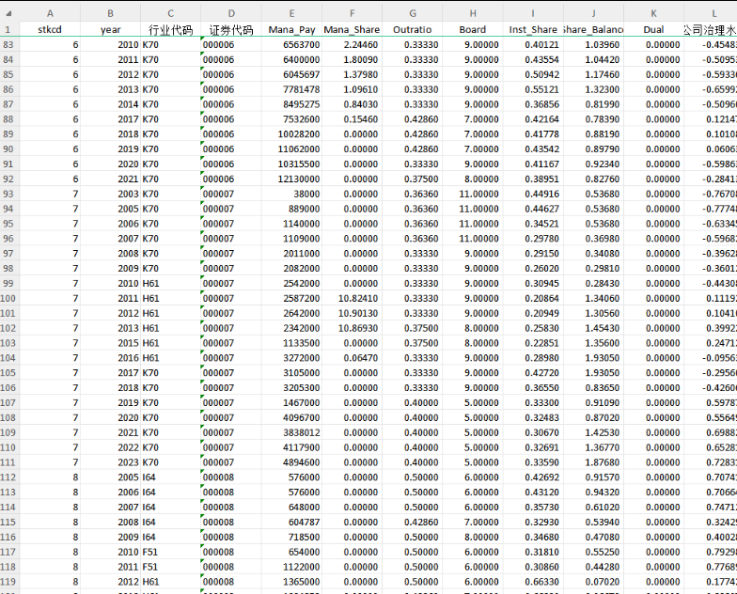Select industry code I64 in row 112

(x=171, y=477)
